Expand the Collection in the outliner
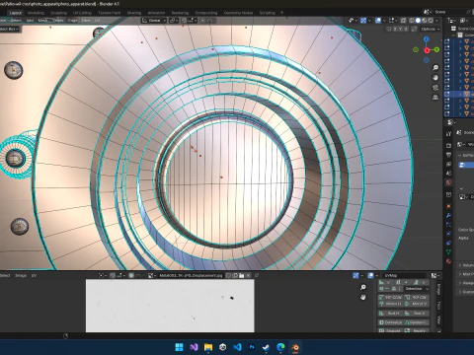Viewport: 474px width, 355px height. 454,35
